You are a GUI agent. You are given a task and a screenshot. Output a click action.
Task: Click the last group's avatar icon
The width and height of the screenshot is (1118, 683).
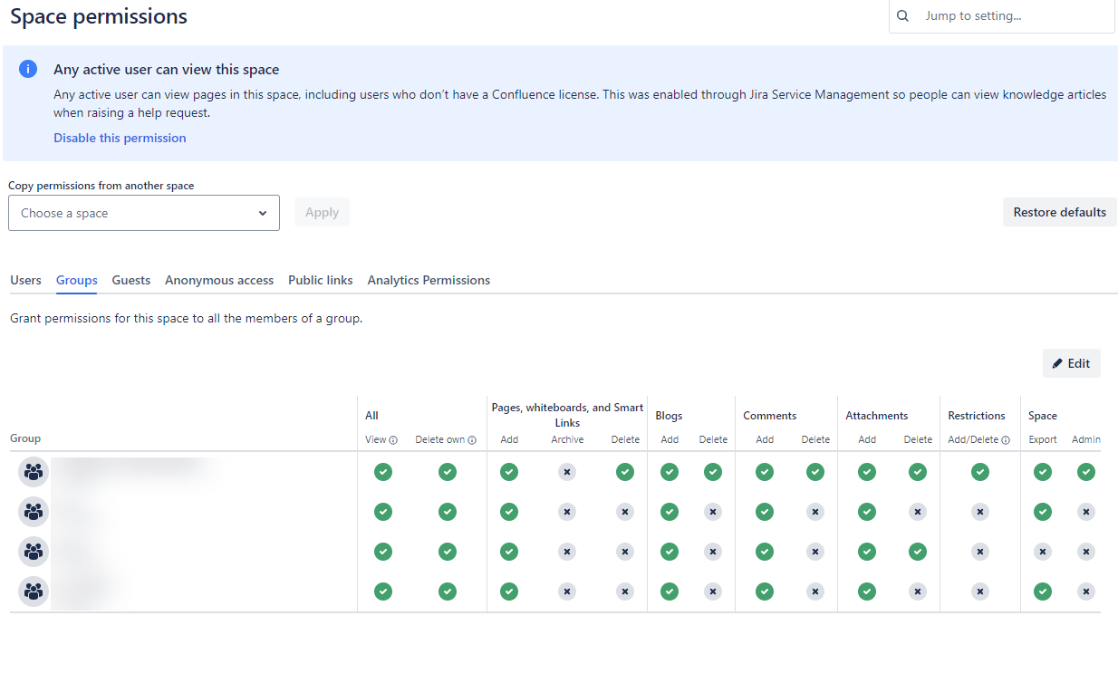[34, 592]
